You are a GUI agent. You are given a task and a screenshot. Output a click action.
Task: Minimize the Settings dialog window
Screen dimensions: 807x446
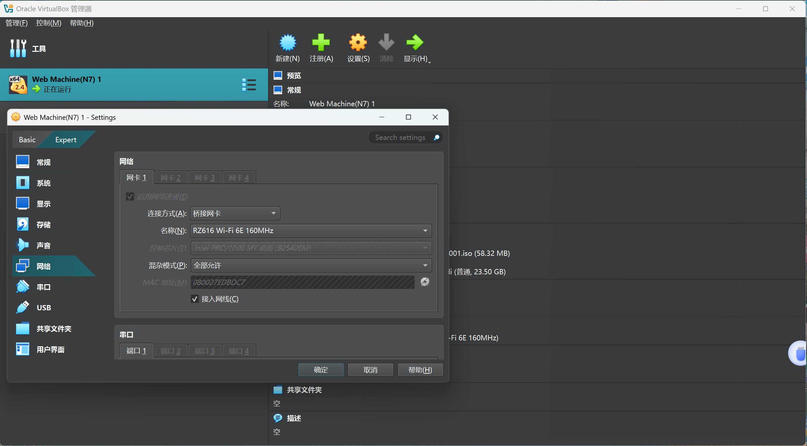tap(382, 117)
